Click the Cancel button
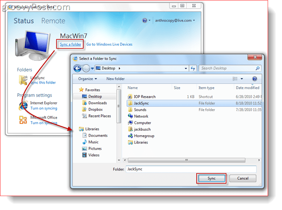 [x=243, y=178]
